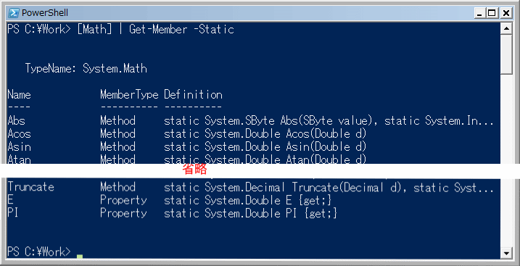Click the scrollbar up arrow
The height and width of the screenshot is (266, 520).
tap(506, 29)
